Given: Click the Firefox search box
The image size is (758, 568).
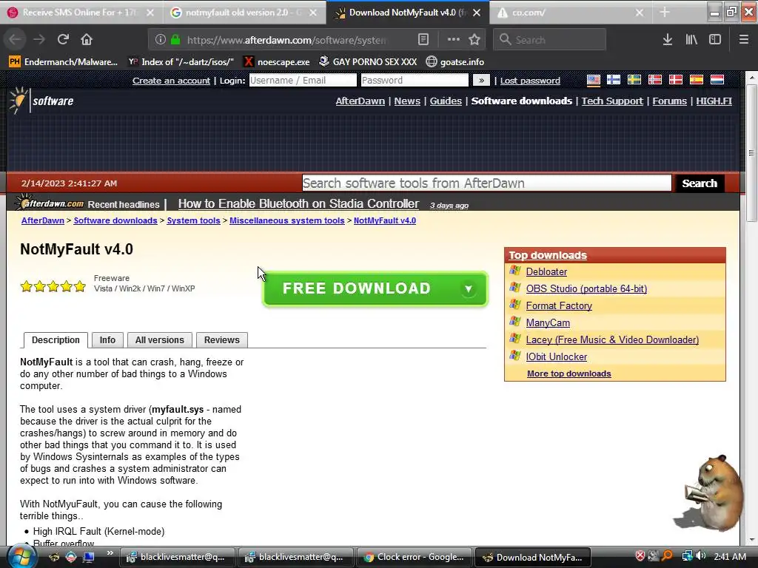Looking at the screenshot, I should 550,40.
